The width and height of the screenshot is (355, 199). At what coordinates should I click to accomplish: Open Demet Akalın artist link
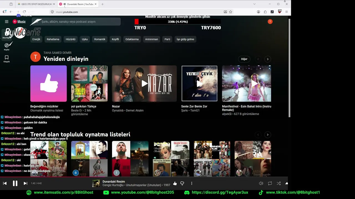tap(135, 111)
